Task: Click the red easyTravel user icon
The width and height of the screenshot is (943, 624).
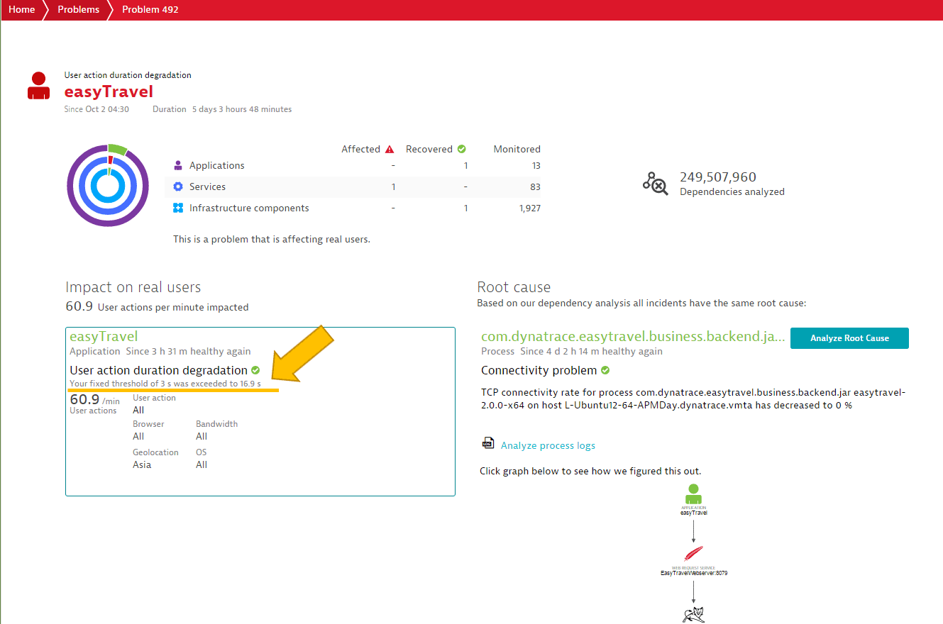Action: pyautogui.click(x=38, y=86)
